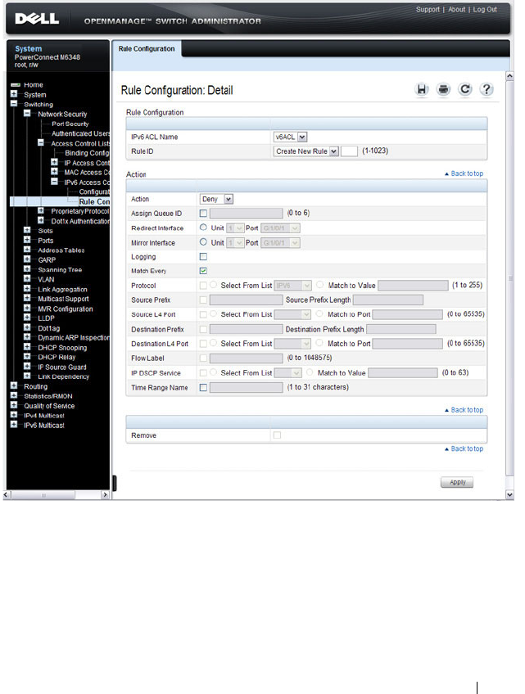Image resolution: width=525 pixels, height=694 pixels.
Task: Click Back to top below Remove row
Action: point(464,448)
